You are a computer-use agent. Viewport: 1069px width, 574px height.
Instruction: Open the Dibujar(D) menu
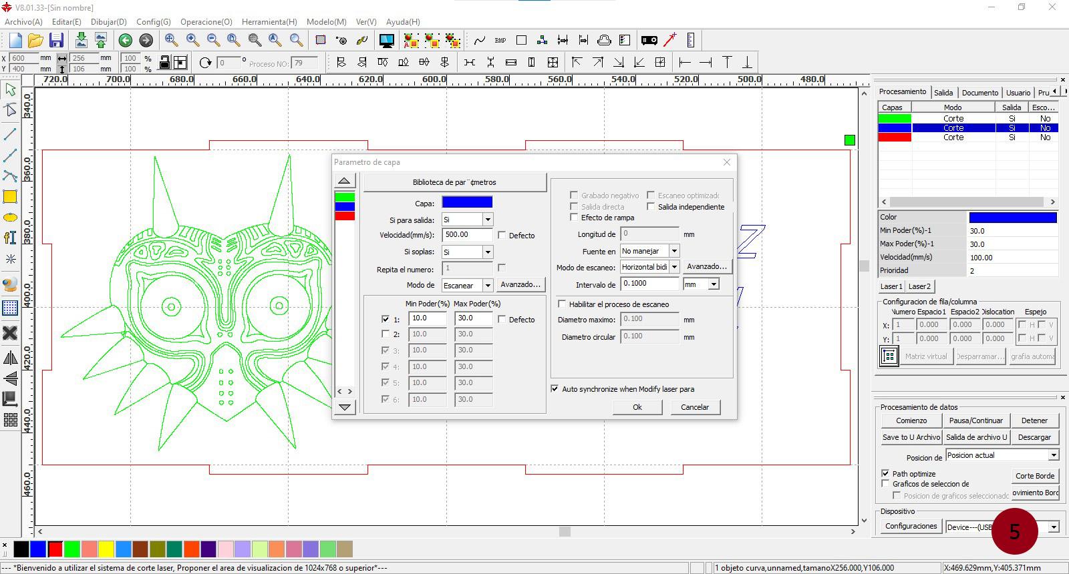coord(108,22)
